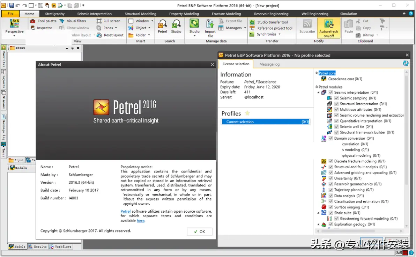Image resolution: width=416 pixels, height=257 pixels.
Task: Open the Workflows pane tab
Action: (x=60, y=247)
